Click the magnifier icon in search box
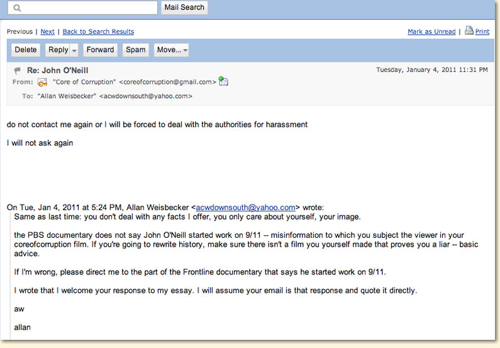 point(17,8)
